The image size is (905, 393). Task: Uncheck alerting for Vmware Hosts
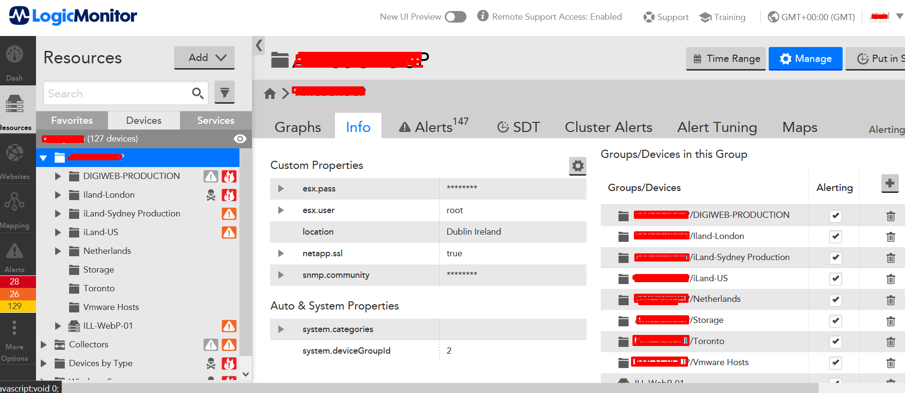tap(835, 363)
